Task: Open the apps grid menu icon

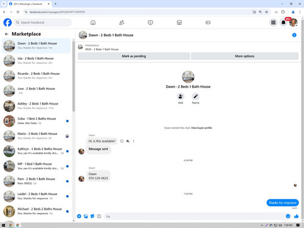Action: click(274, 22)
